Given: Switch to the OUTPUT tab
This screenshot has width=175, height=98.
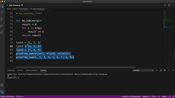Looking at the screenshot, I should [x=20, y=71].
